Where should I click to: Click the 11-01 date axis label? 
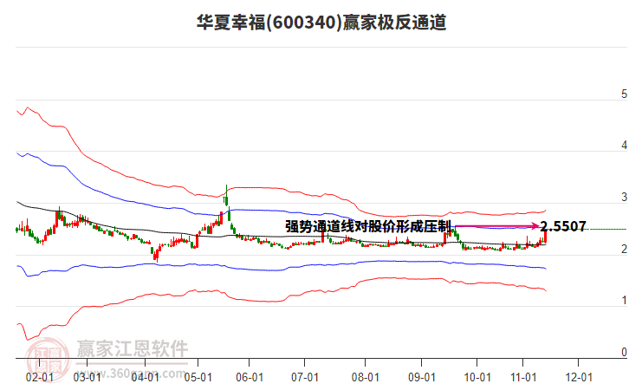pos(523,377)
